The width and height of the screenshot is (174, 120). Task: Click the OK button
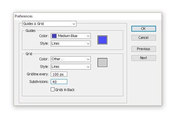[x=144, y=29]
